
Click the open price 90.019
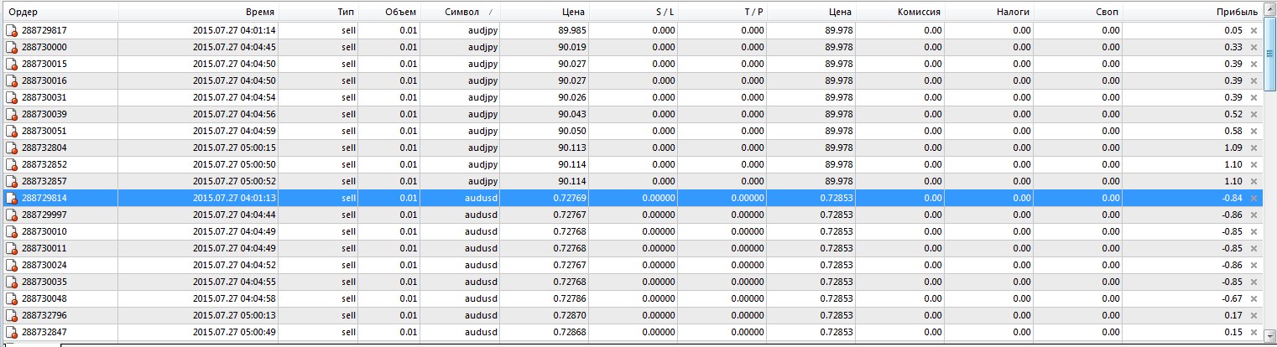[571, 47]
